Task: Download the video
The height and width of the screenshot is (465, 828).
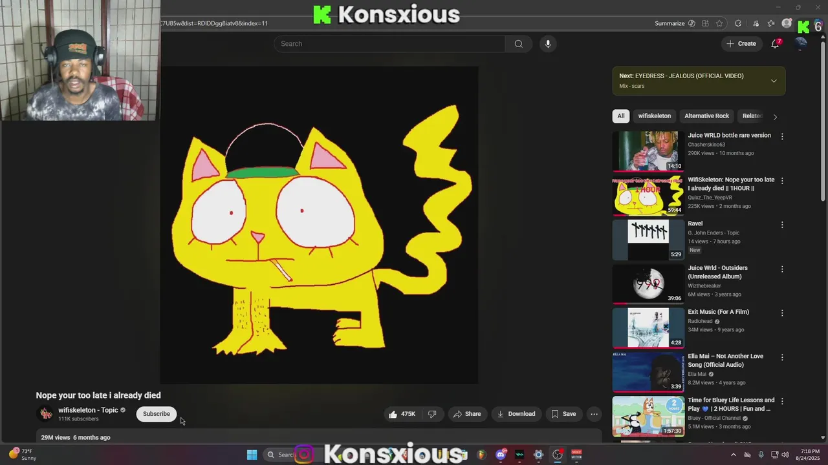Action: tap(516, 414)
